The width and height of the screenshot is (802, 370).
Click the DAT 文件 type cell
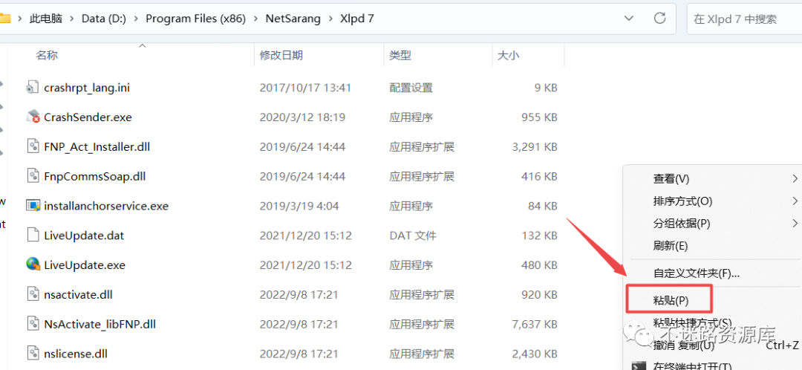(413, 236)
